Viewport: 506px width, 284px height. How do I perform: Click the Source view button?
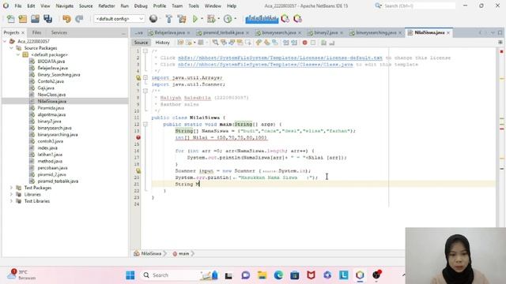pyautogui.click(x=141, y=43)
